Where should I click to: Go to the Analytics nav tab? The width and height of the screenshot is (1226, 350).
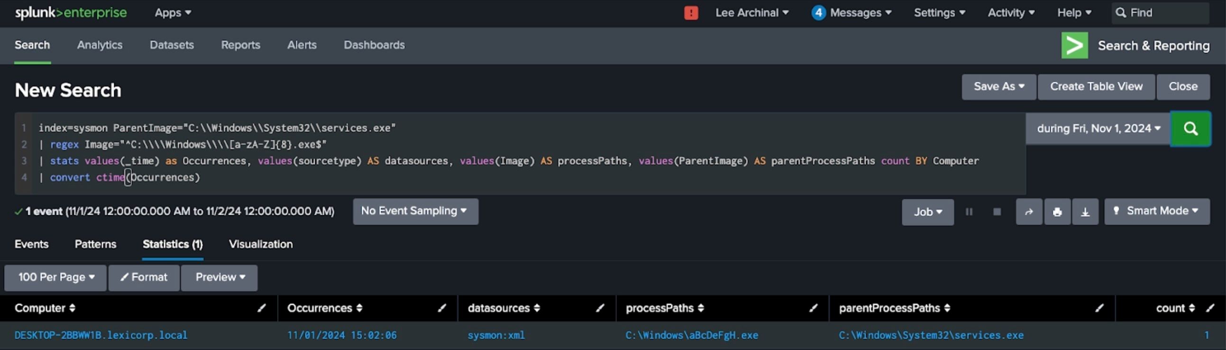click(x=100, y=45)
